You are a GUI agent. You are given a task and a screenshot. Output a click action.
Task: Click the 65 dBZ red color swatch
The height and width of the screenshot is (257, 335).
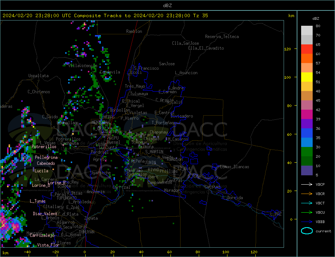[307, 49]
